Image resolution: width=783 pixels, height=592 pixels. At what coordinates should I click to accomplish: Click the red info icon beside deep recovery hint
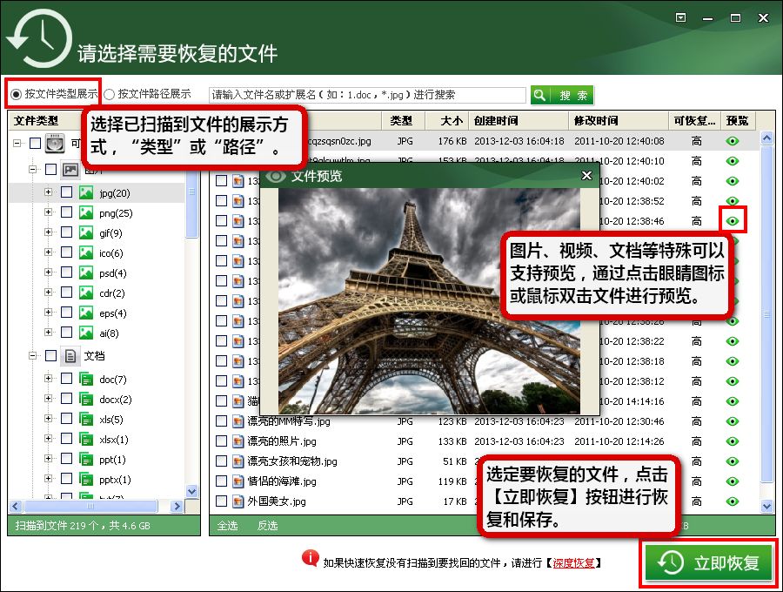(310, 558)
